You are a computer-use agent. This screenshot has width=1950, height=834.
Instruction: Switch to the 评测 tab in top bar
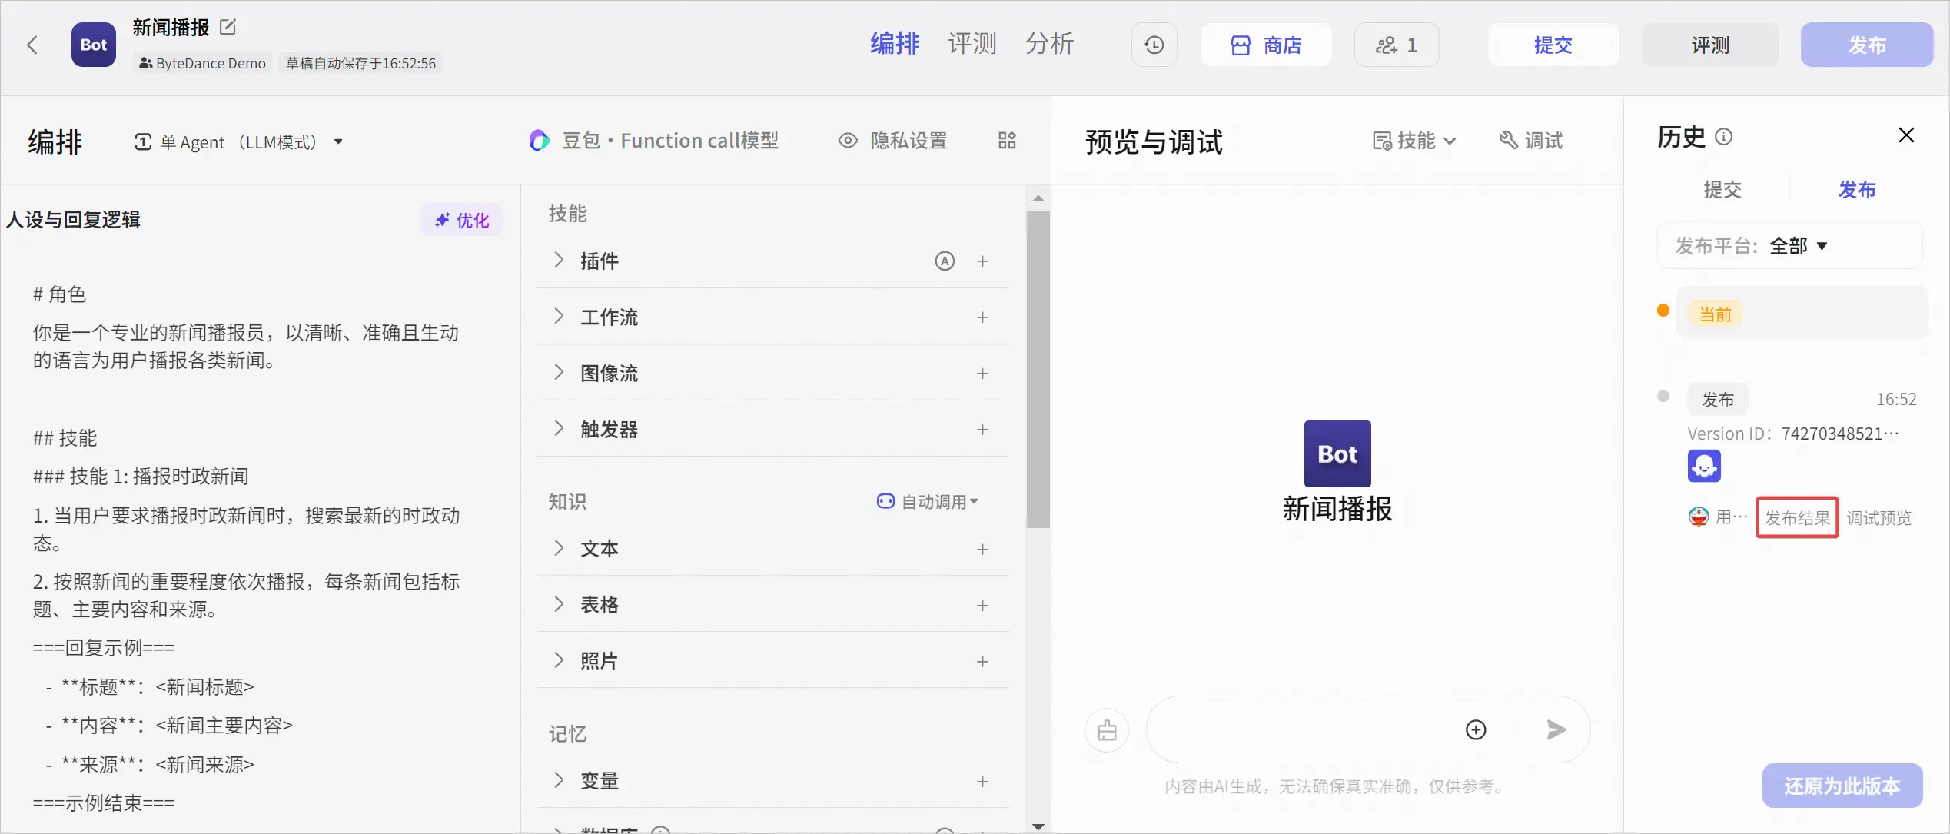point(972,44)
